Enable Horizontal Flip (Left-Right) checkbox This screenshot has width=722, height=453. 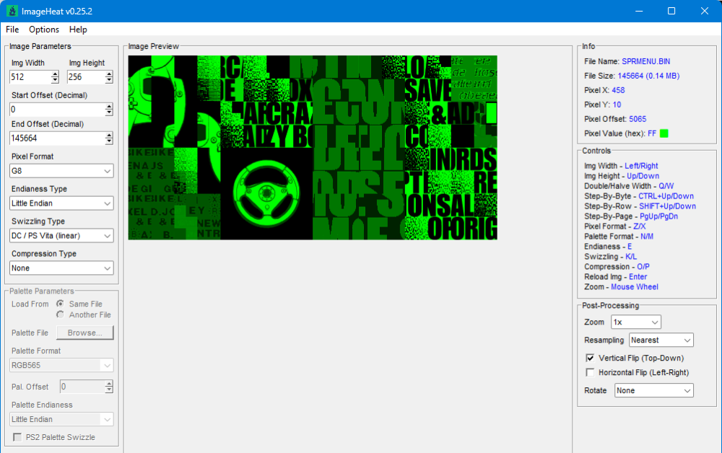[x=590, y=372]
